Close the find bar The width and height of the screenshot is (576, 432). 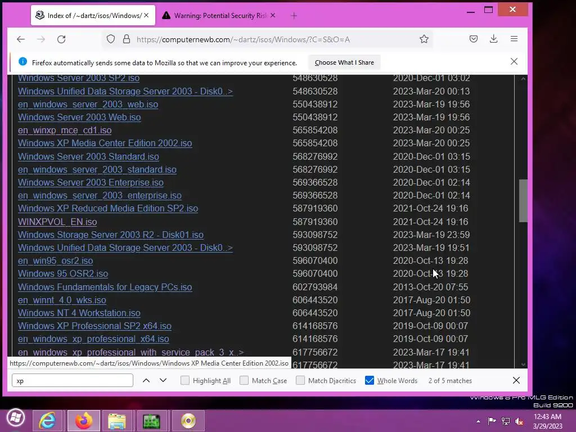coord(516,380)
